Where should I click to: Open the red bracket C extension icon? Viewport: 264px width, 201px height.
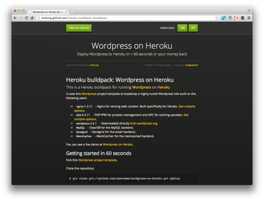[x=236, y=18]
